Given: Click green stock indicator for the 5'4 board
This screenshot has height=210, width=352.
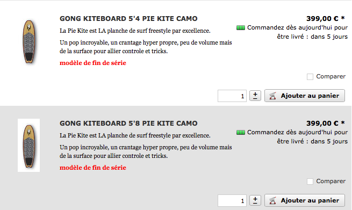Looking at the screenshot, I should 241,28.
